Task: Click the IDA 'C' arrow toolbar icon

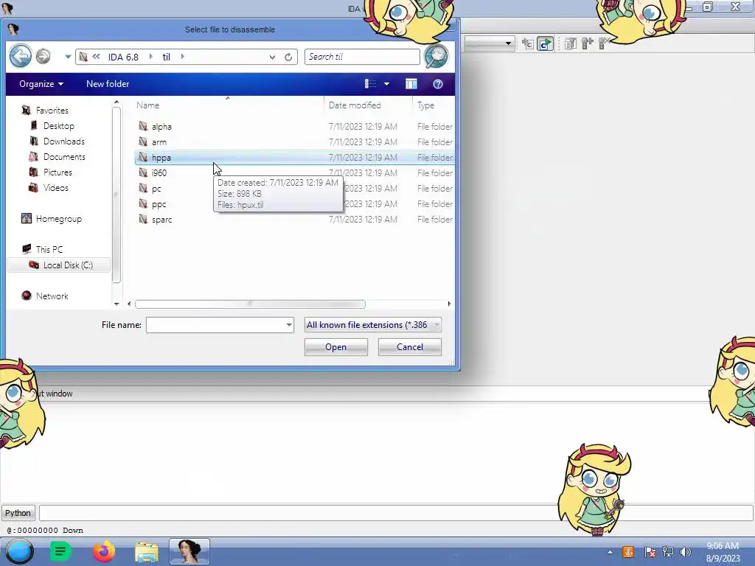Action: (528, 43)
